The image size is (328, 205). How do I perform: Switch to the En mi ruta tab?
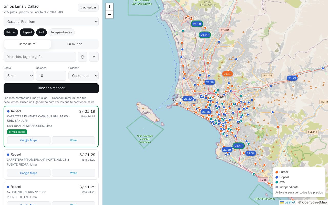[x=75, y=44]
